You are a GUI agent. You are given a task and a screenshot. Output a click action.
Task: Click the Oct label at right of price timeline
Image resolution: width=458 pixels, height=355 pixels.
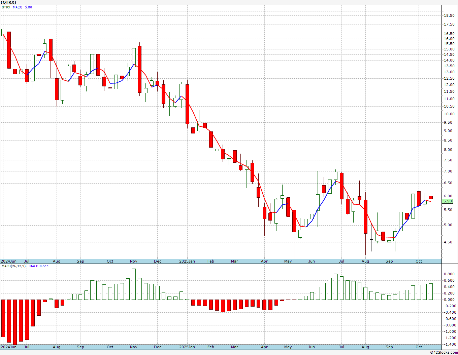(x=419, y=261)
